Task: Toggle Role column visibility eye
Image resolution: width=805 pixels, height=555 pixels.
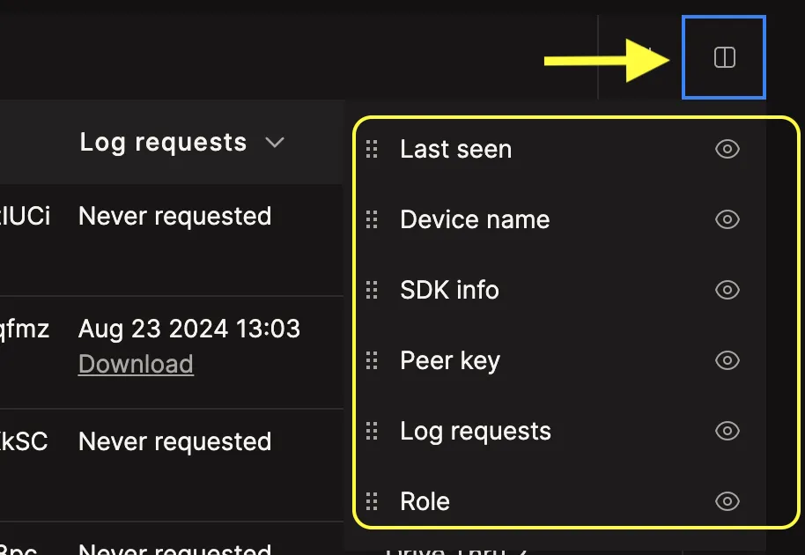Action: tap(727, 501)
